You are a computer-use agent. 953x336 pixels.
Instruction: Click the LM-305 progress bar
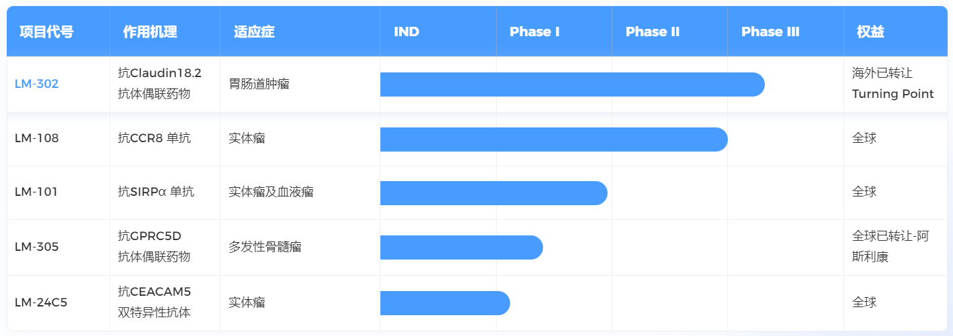coord(461,247)
